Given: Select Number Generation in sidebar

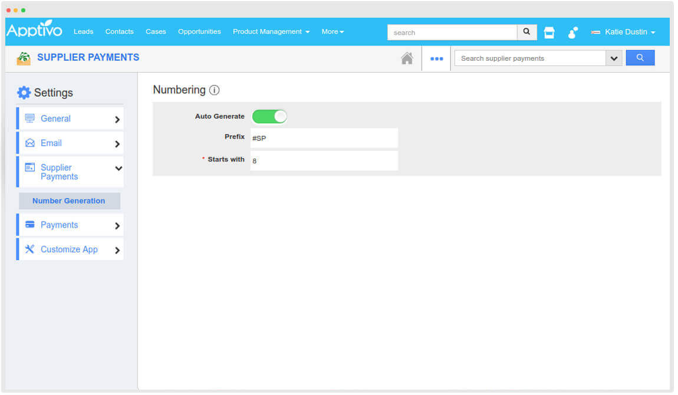Looking at the screenshot, I should [69, 201].
